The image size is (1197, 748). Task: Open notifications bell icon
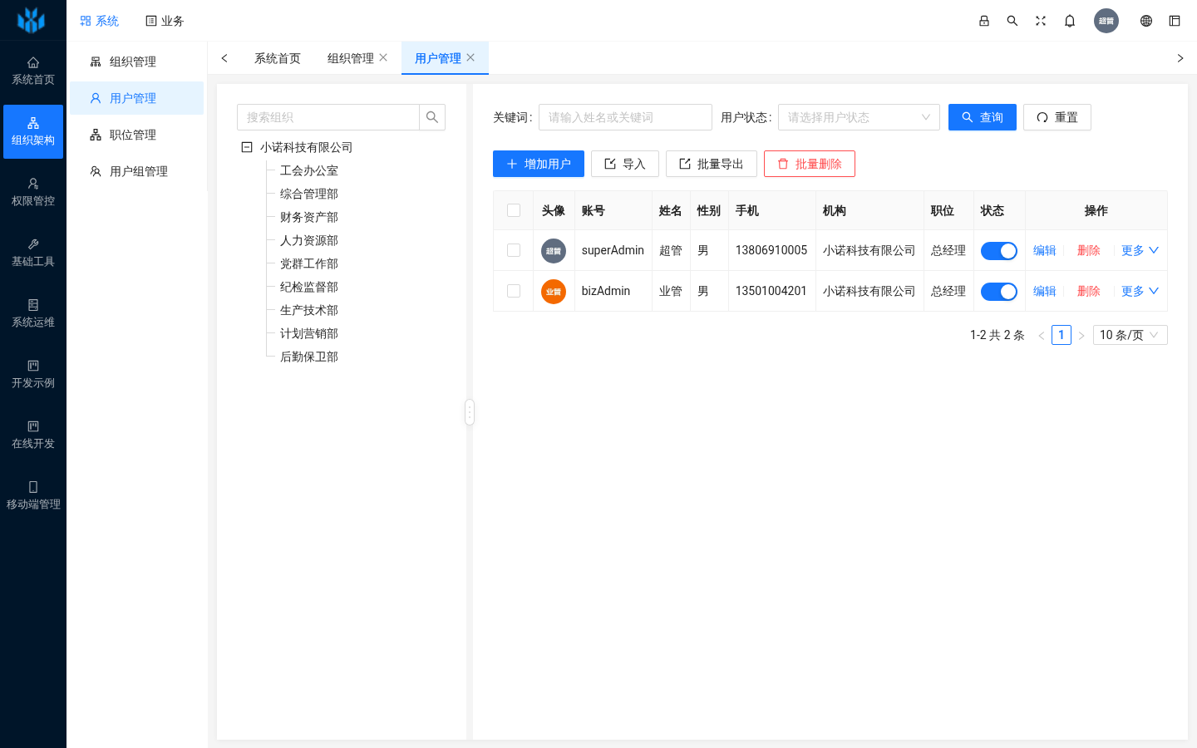tap(1070, 21)
